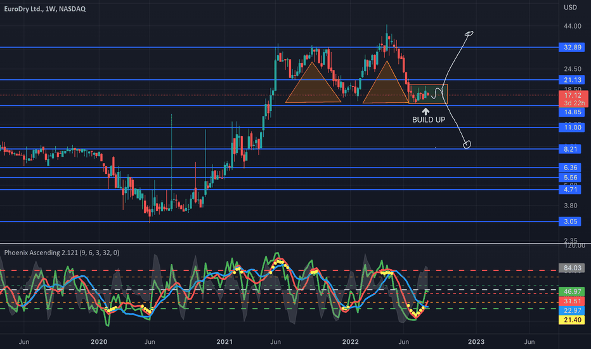Open the USD currency selector
Screen dimensions: 591x349
[570, 7]
